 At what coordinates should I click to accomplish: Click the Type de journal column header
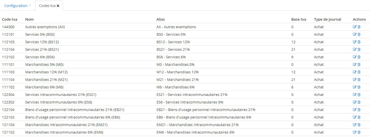point(327,20)
